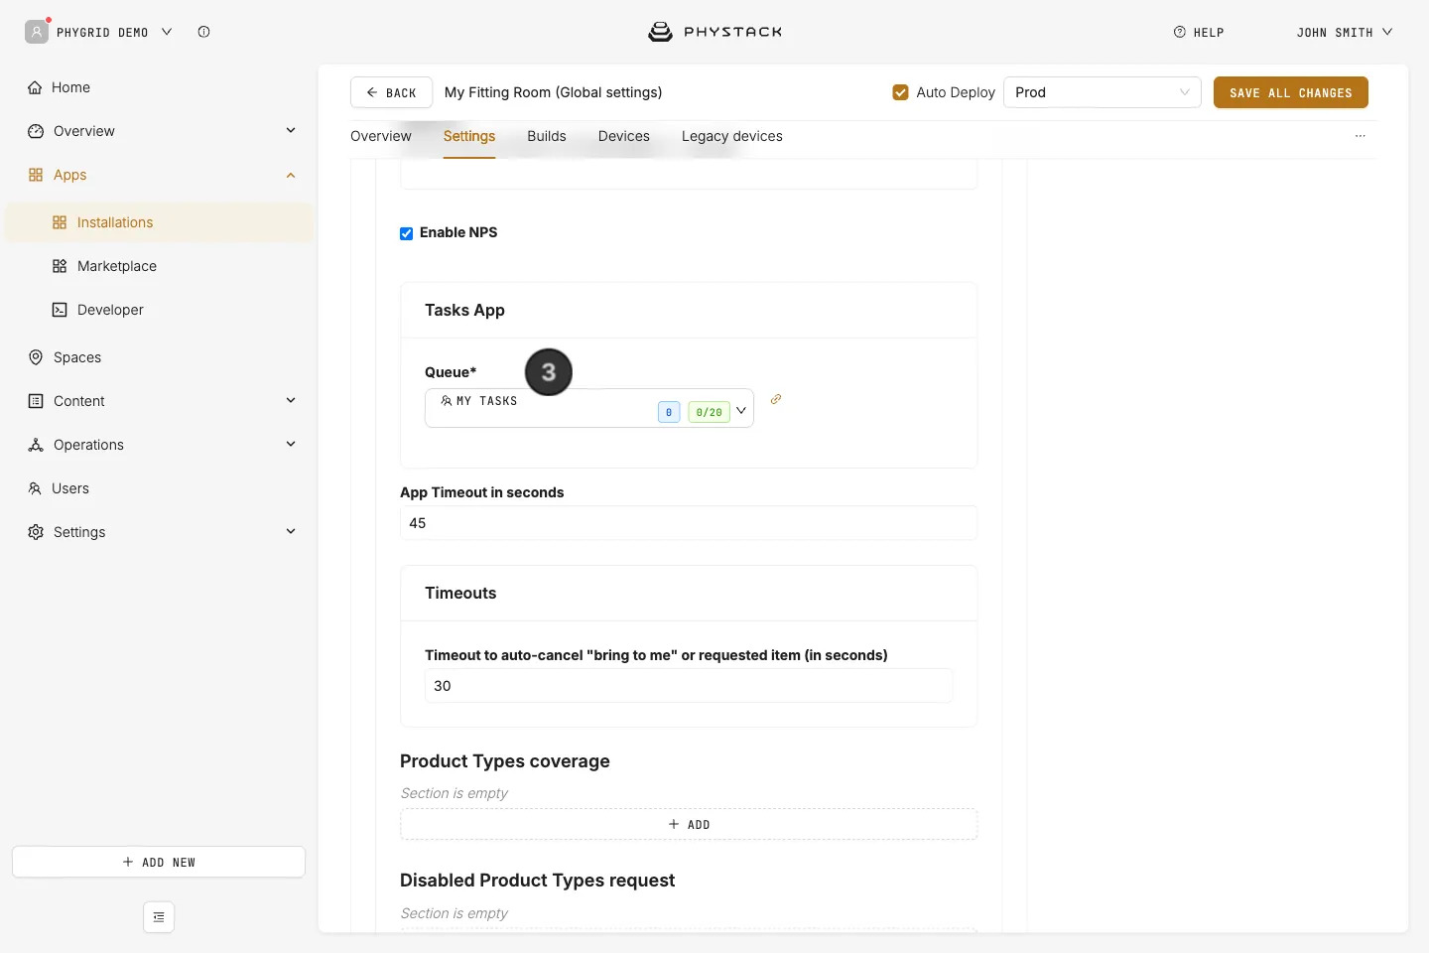The width and height of the screenshot is (1429, 953).
Task: Click the Operations icon in sidebar
Action: (x=36, y=445)
